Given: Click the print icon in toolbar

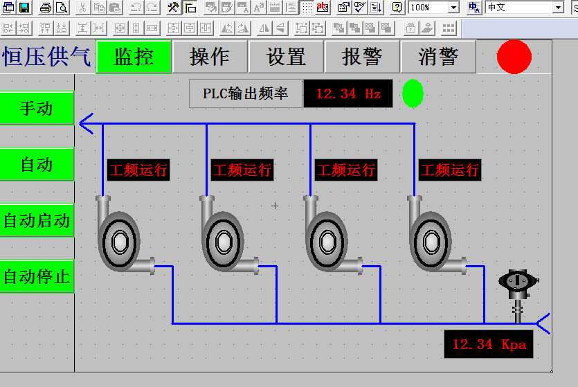Looking at the screenshot, I should [x=46, y=8].
